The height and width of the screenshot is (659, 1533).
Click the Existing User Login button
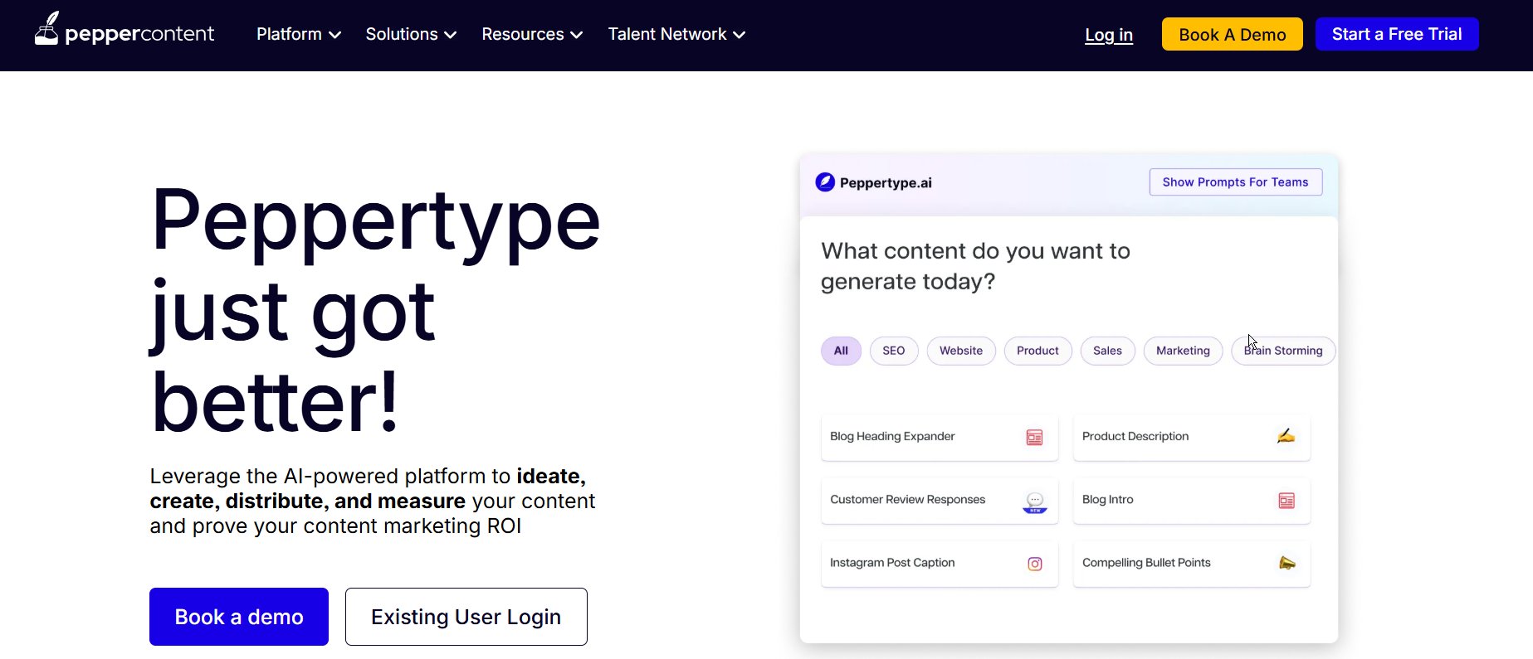(466, 617)
